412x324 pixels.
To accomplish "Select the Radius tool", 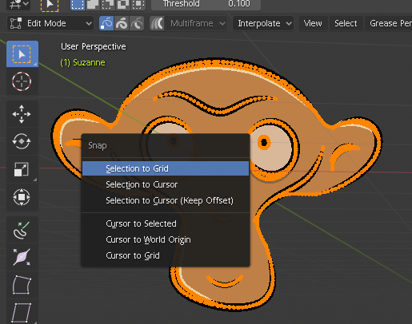I will click(x=22, y=257).
